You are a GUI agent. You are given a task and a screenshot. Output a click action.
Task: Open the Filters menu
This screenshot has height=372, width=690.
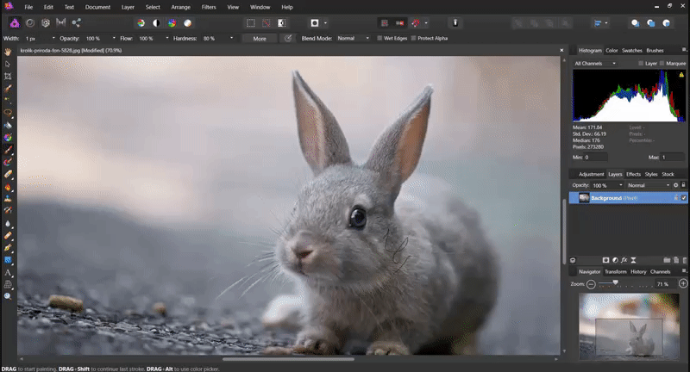[209, 7]
